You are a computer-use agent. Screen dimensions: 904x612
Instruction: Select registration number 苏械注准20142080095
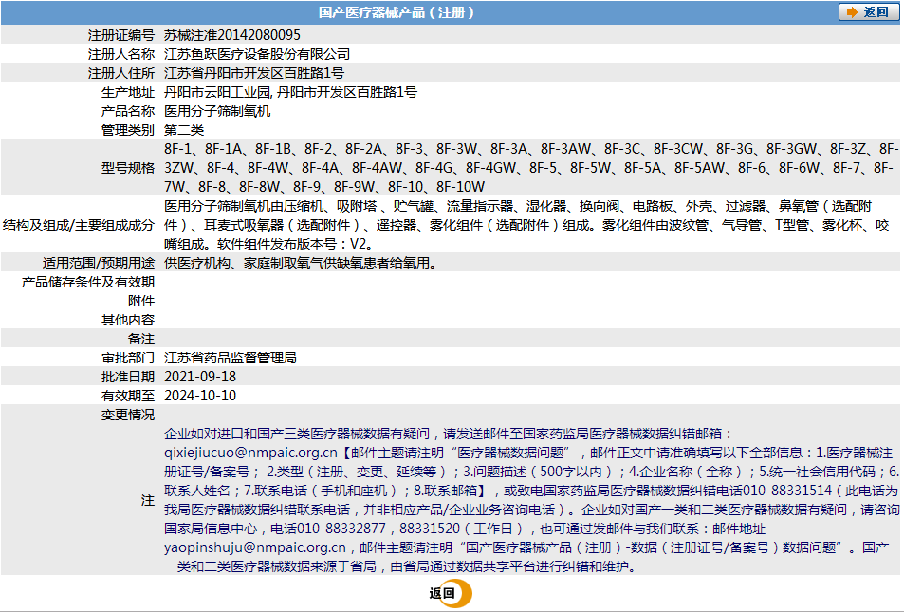232,35
